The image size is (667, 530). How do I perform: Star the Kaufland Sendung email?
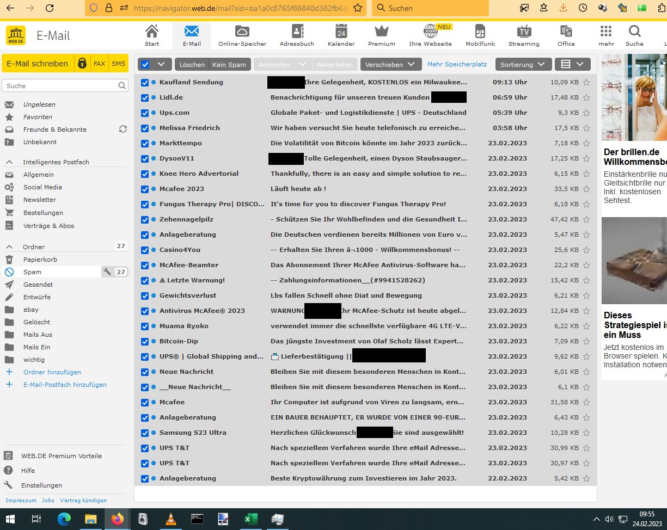click(x=586, y=83)
